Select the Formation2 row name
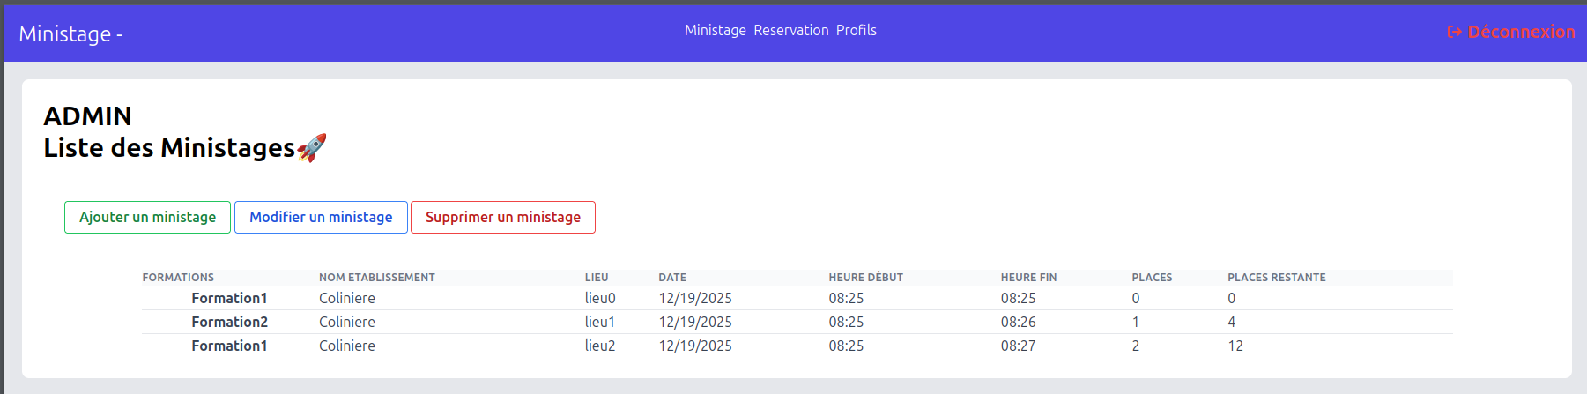This screenshot has height=394, width=1587. tap(229, 322)
